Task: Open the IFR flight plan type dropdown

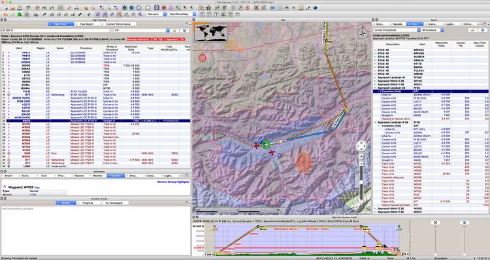Action: click(142, 30)
